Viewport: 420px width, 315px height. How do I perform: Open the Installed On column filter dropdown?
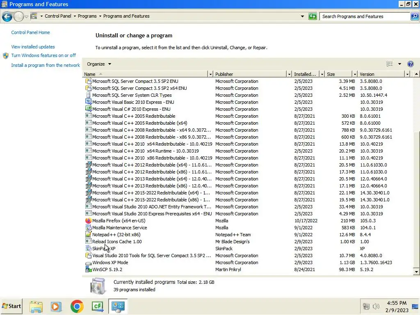pos(322,74)
